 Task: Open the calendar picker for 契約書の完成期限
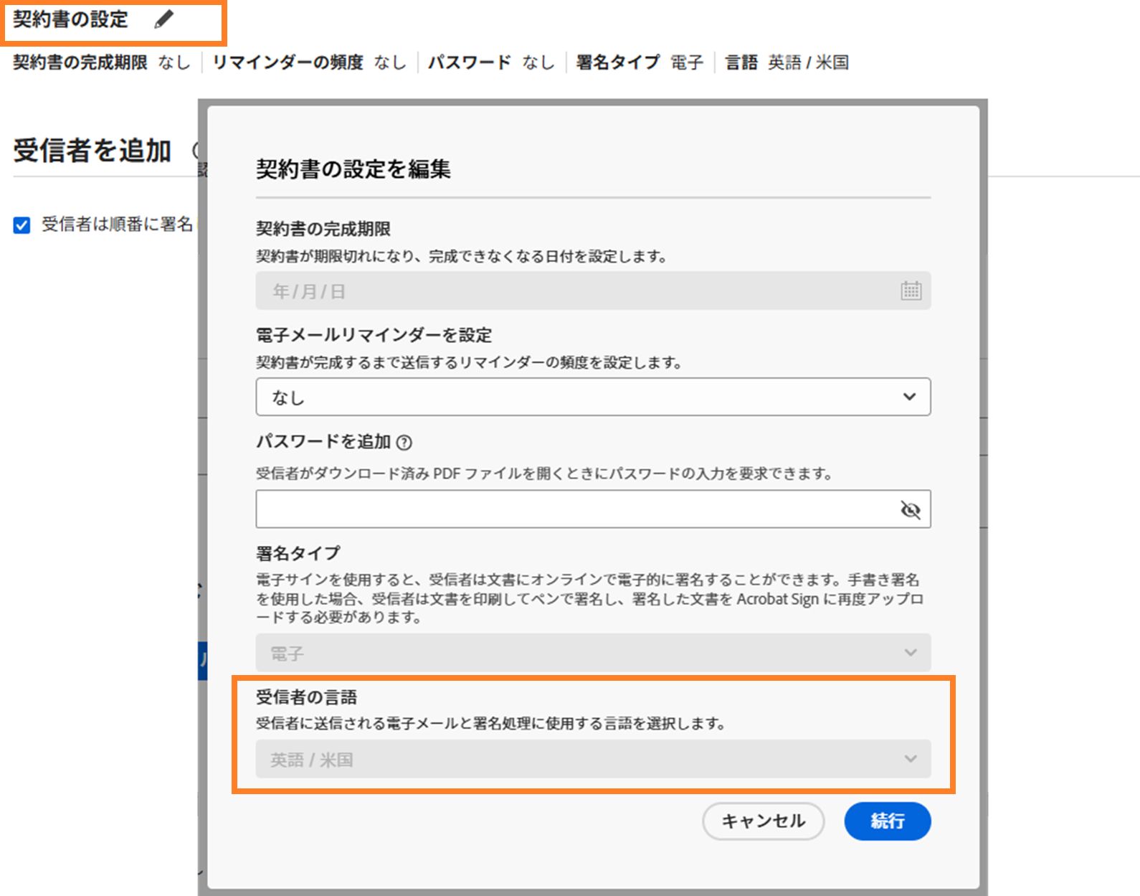click(911, 291)
